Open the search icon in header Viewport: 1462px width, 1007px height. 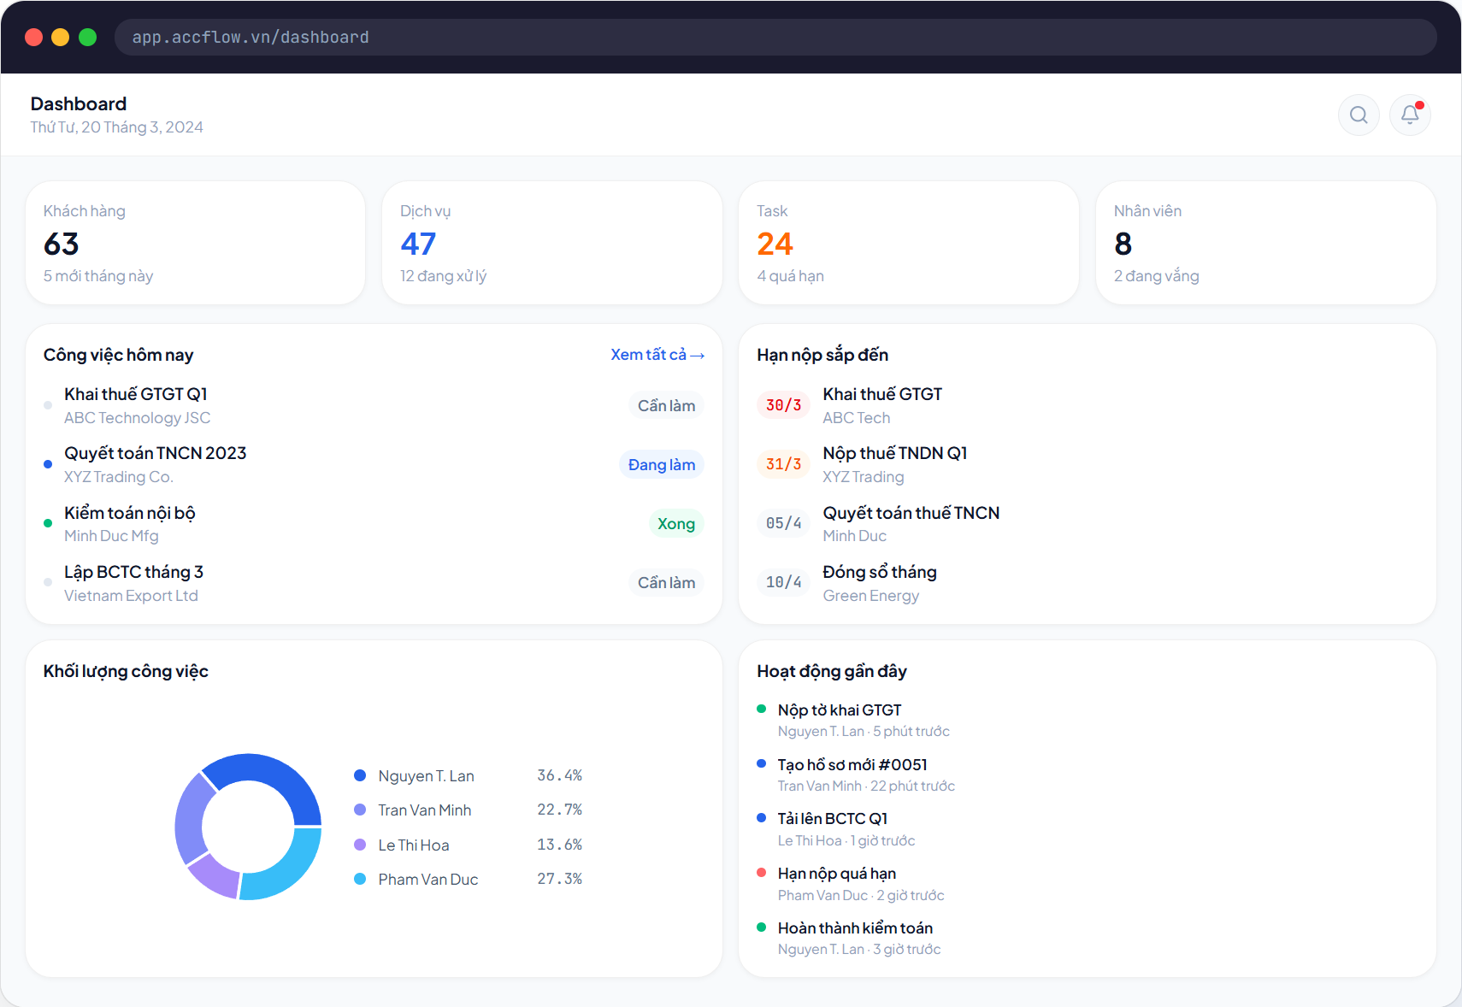(x=1359, y=115)
